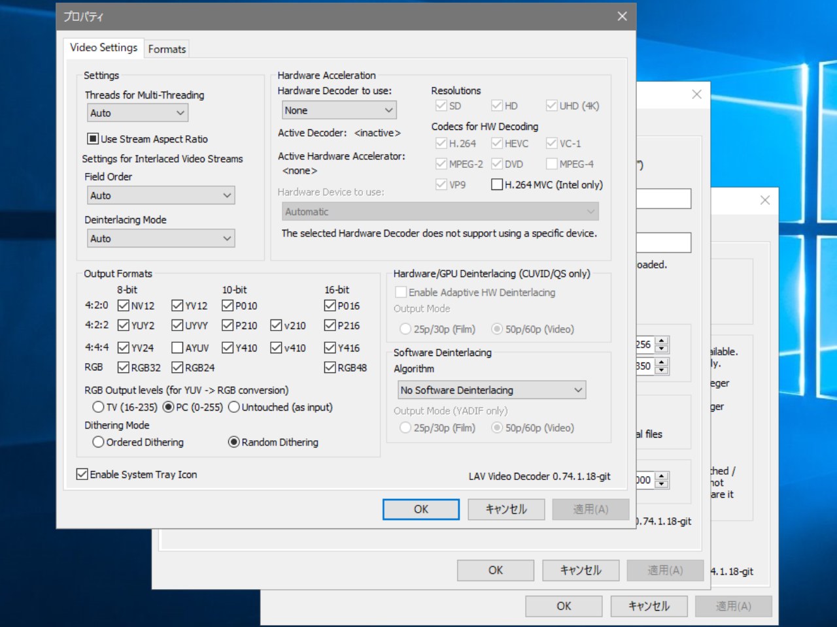Toggle v210 output format

click(276, 325)
